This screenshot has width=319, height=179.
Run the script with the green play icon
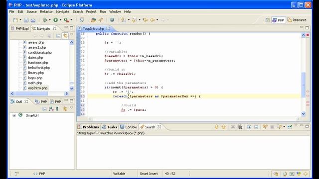pos(55,20)
